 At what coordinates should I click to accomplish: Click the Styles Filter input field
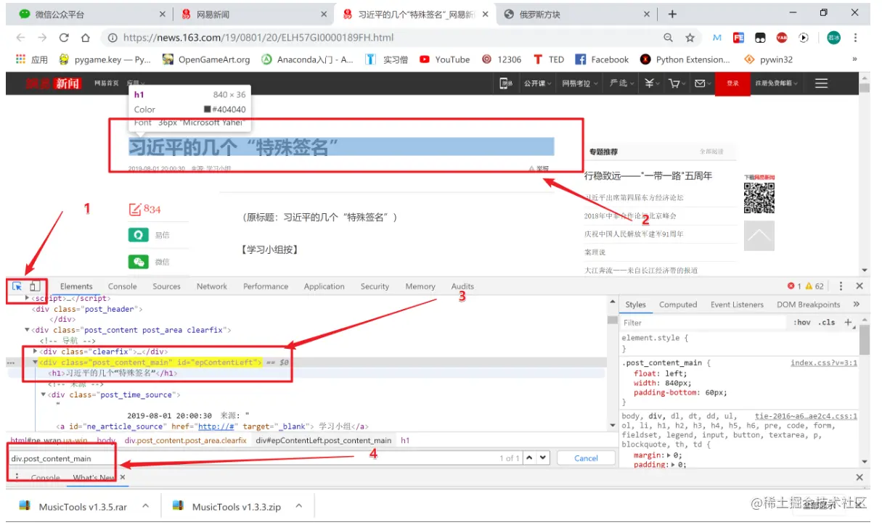coord(704,323)
